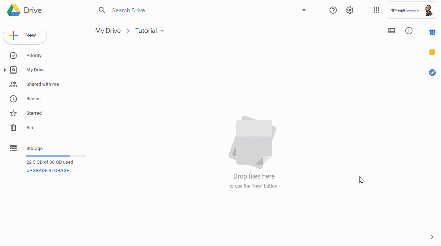Click the storage usage progress bar
441x246 pixels.
56,156
